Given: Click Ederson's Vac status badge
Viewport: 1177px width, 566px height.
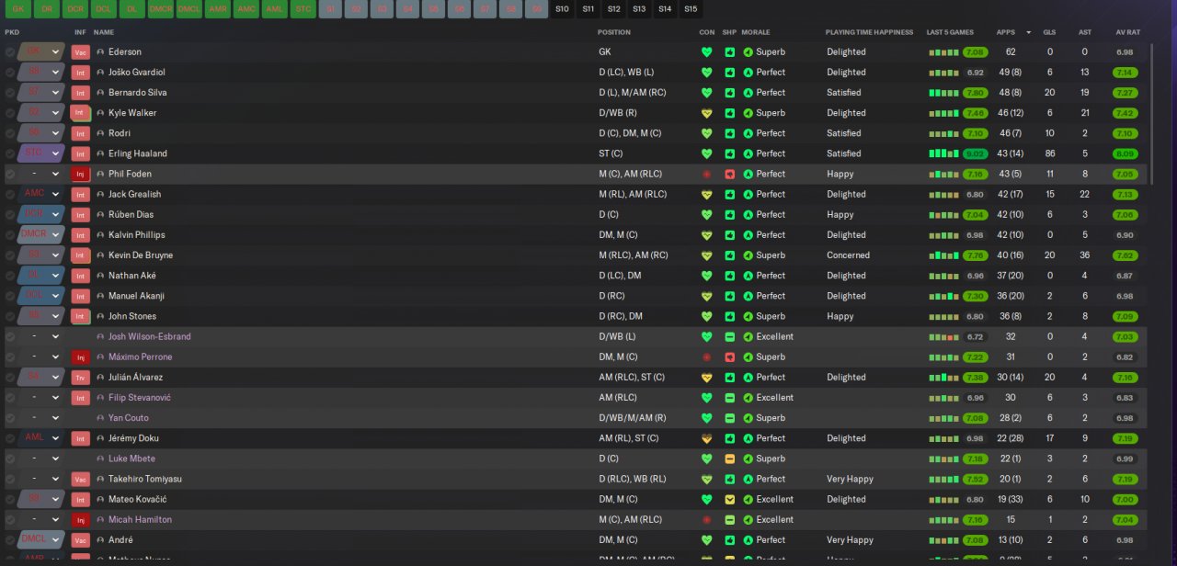Looking at the screenshot, I should [81, 52].
